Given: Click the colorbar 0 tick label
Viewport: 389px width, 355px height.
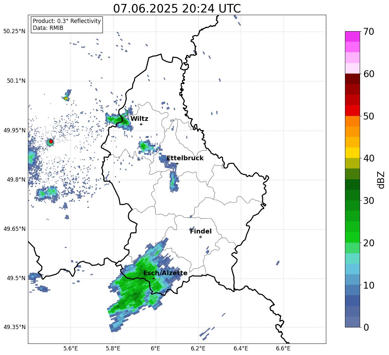Looking at the screenshot, I should click(x=366, y=327).
